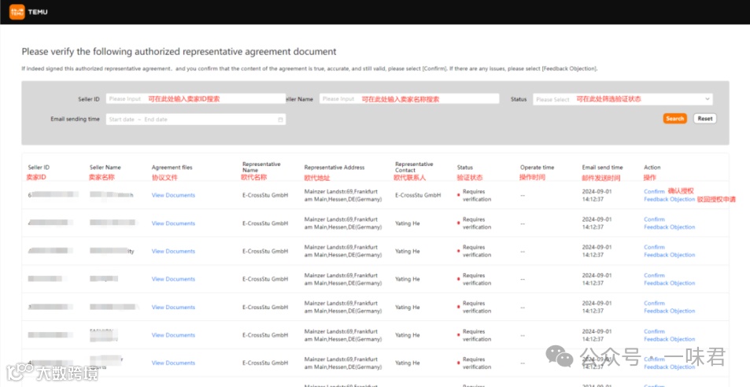Click Feedback Objection in the fourth table row

pyautogui.click(x=669, y=283)
